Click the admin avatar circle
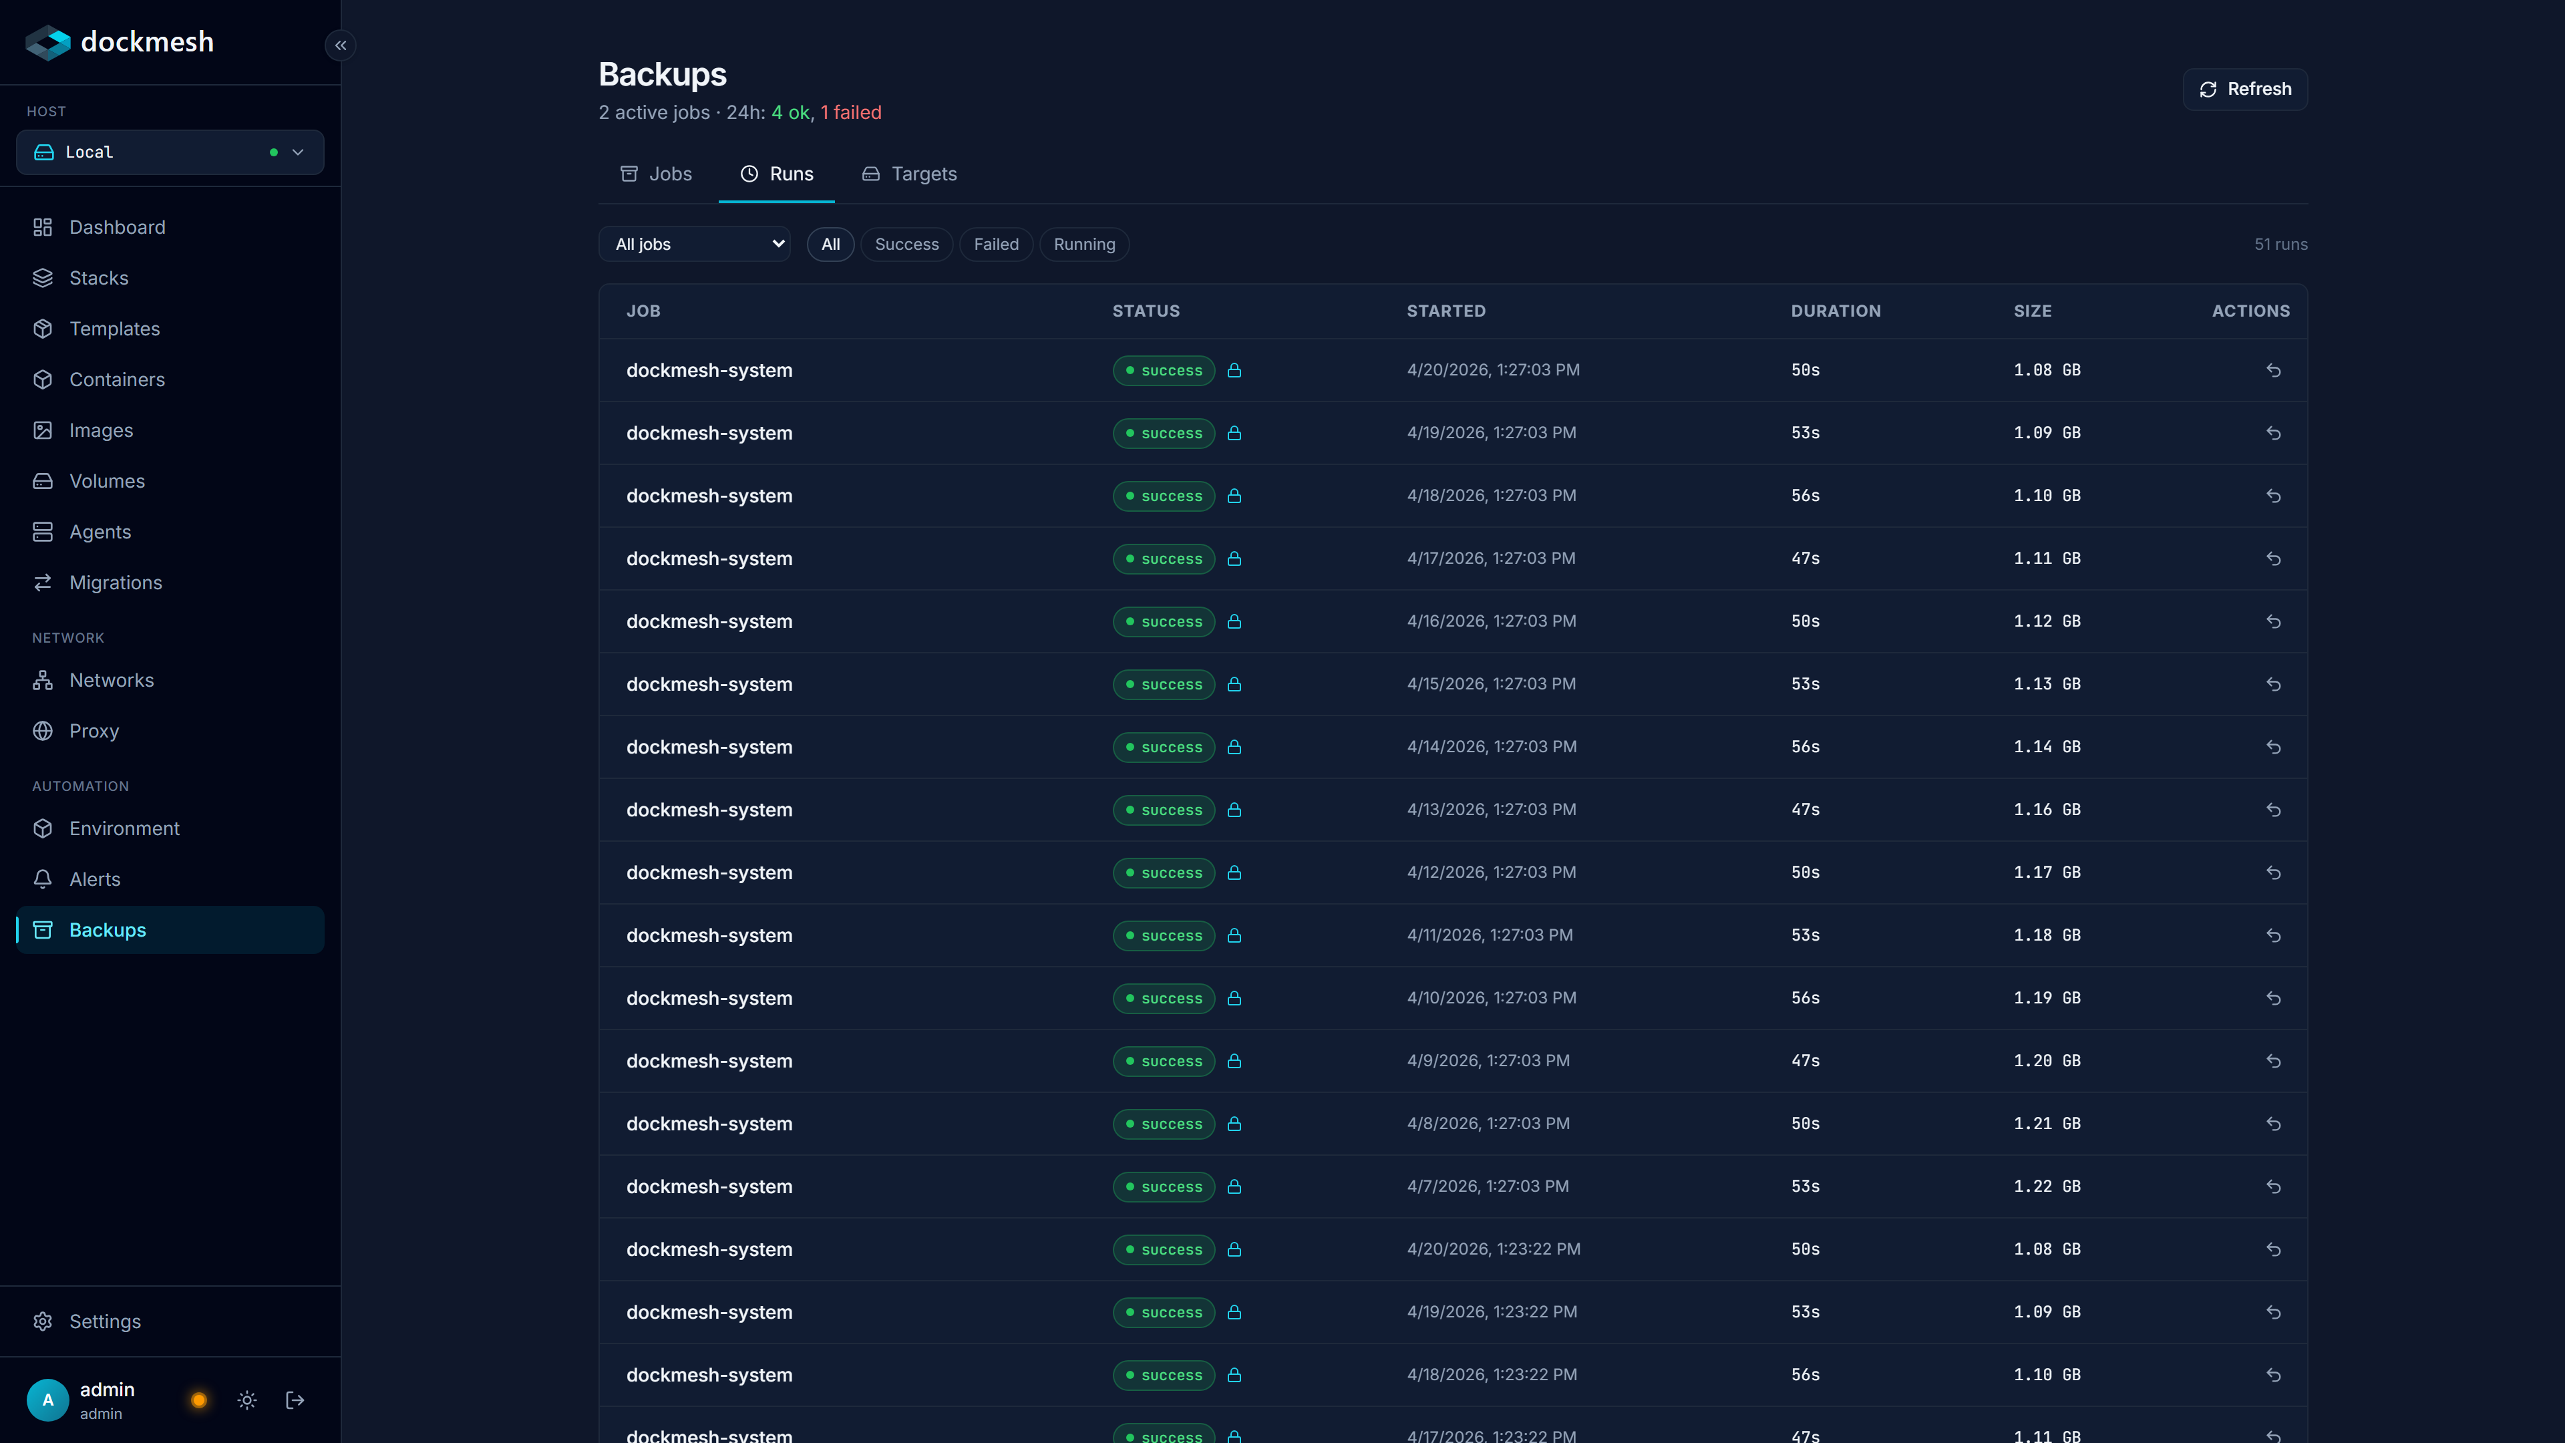This screenshot has width=2565, height=1443. (47, 1399)
